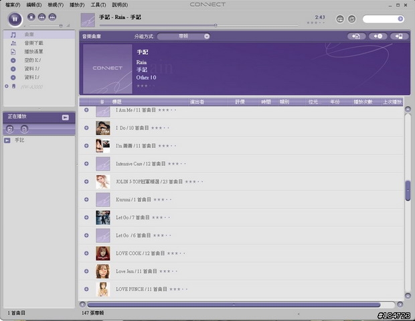
Task: Open the 檔案(F) menu
Action: tap(13, 5)
